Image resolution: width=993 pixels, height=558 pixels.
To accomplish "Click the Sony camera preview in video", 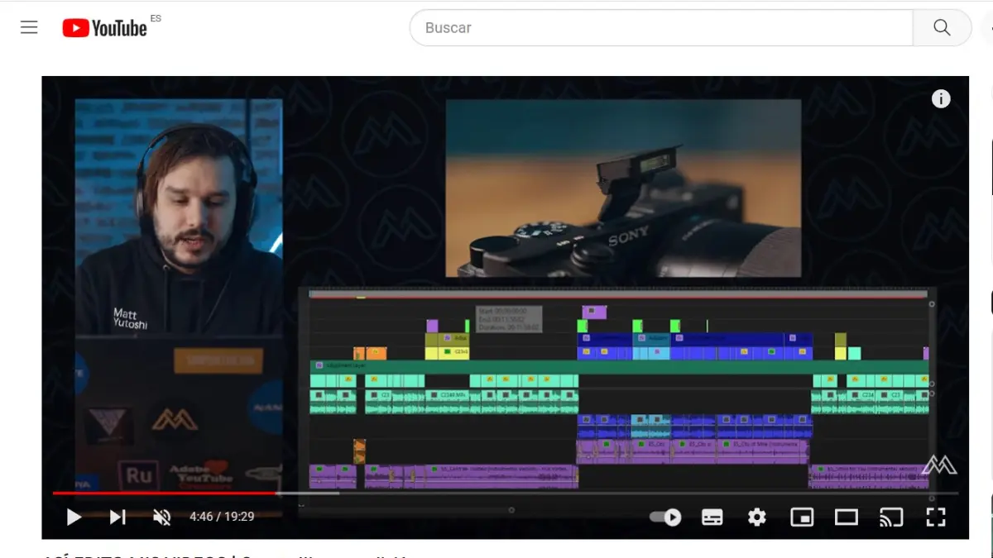I will pyautogui.click(x=623, y=188).
